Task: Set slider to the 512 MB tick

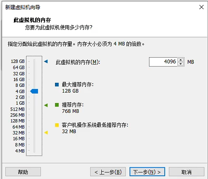Action: point(34,109)
